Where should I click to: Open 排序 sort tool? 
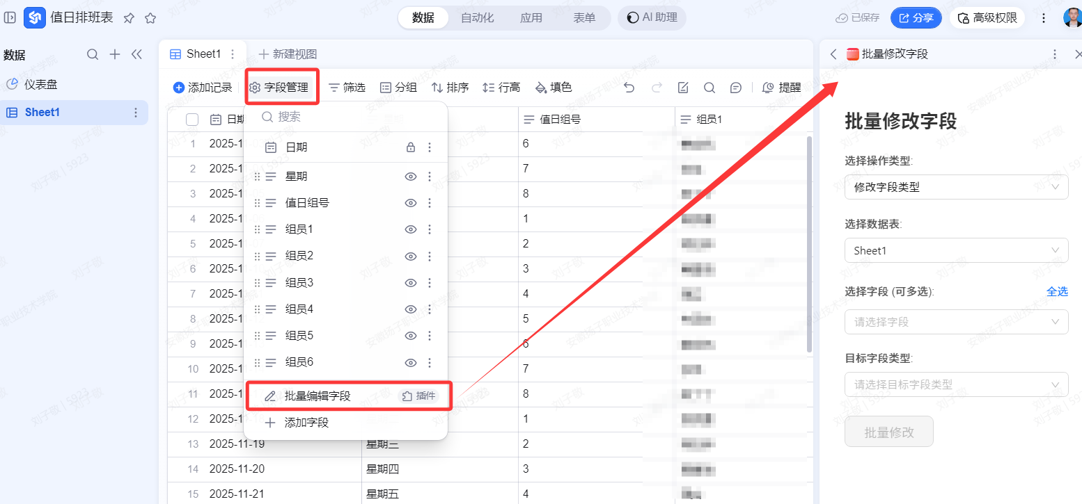coord(450,88)
